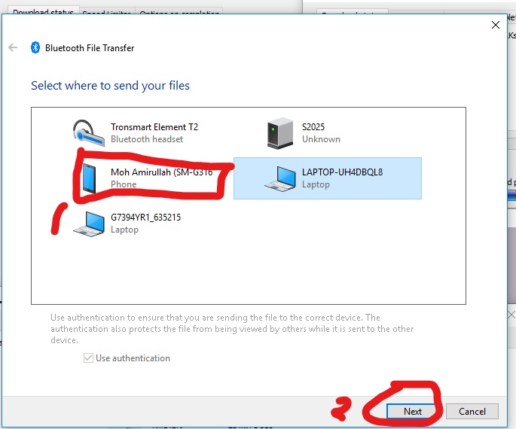Image resolution: width=516 pixels, height=429 pixels.
Task: Open the Download status tab in background window
Action: click(43, 11)
